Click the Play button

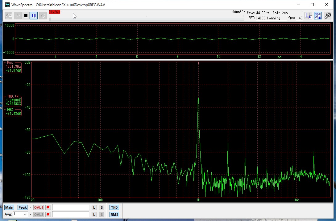18,16
